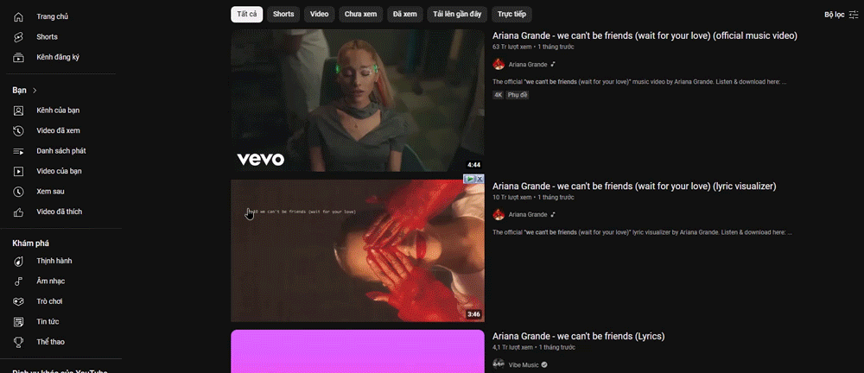Open the lyric visualizer description text

[642, 232]
